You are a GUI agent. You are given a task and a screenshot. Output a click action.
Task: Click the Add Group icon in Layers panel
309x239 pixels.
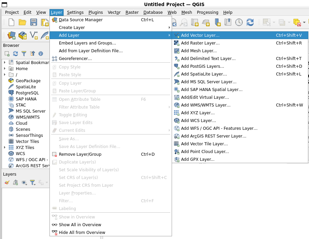click(x=15, y=182)
